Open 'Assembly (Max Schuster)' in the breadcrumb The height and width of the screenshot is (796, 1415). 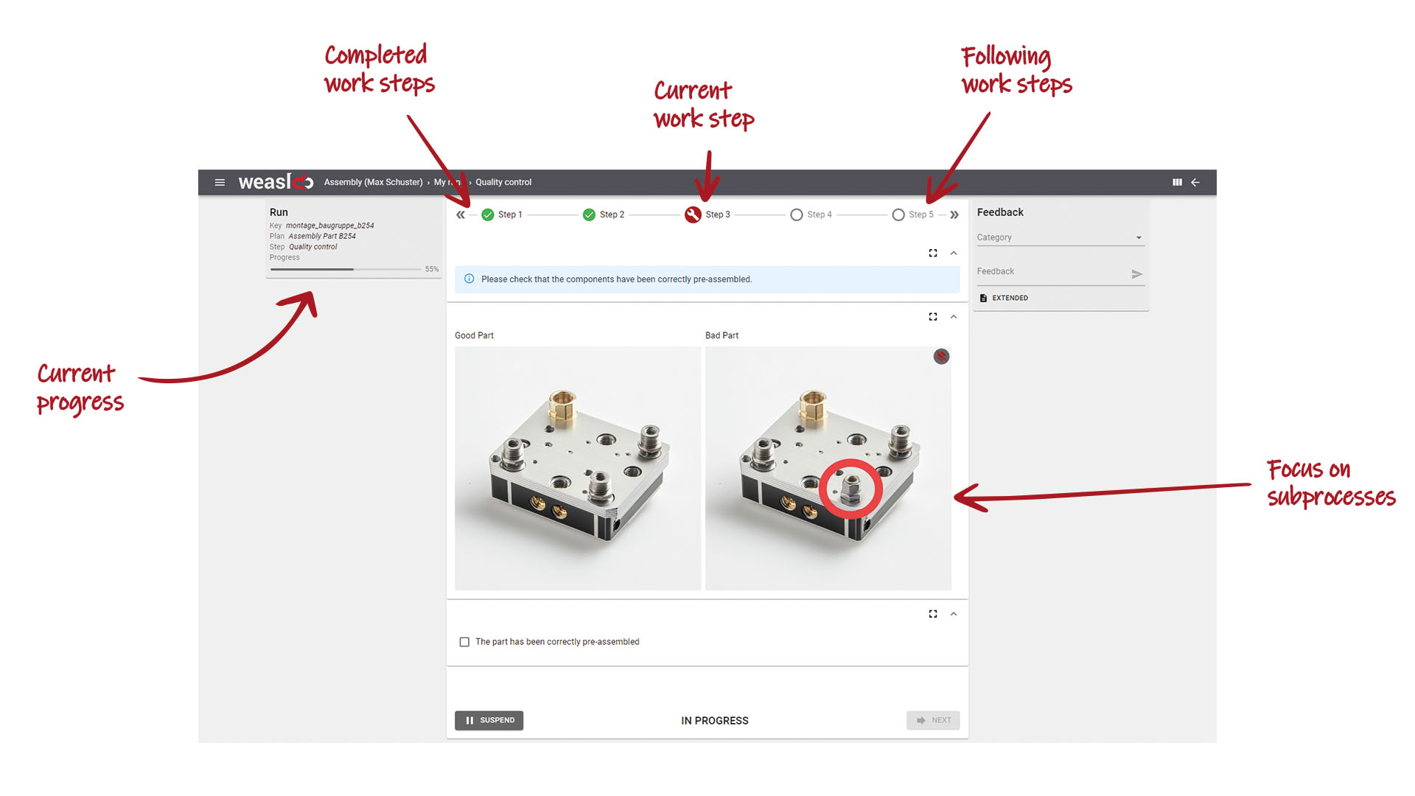pos(372,182)
